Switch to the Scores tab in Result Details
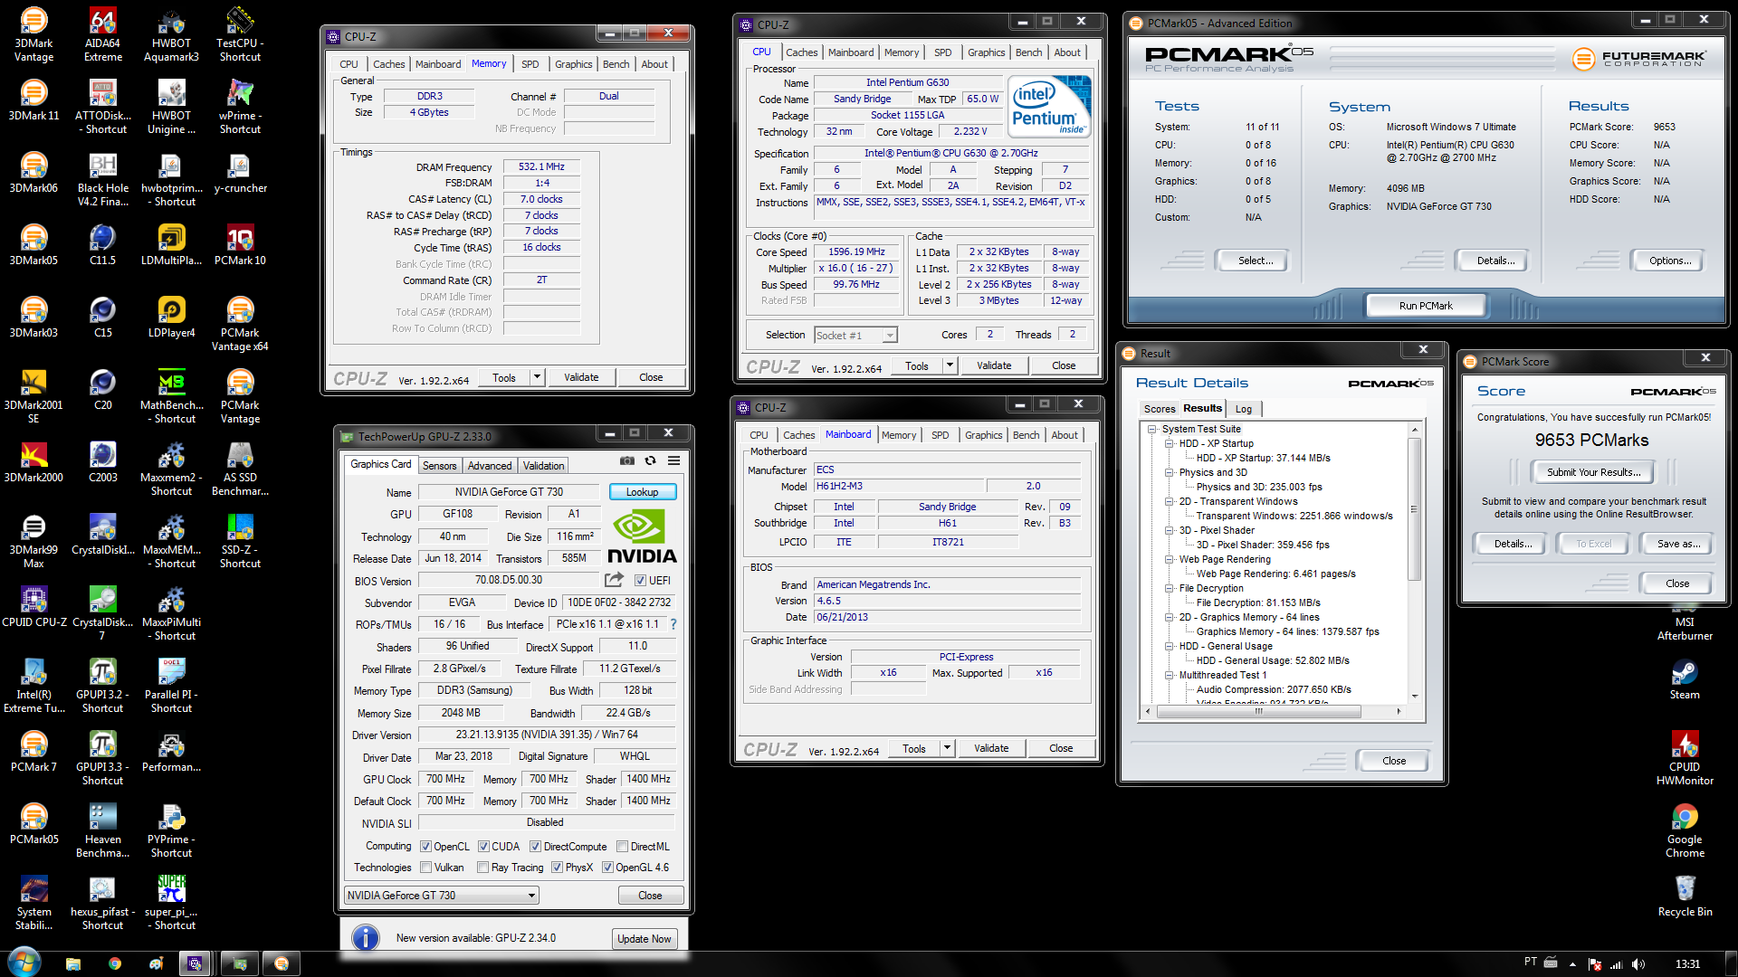The width and height of the screenshot is (1738, 977). click(1159, 409)
